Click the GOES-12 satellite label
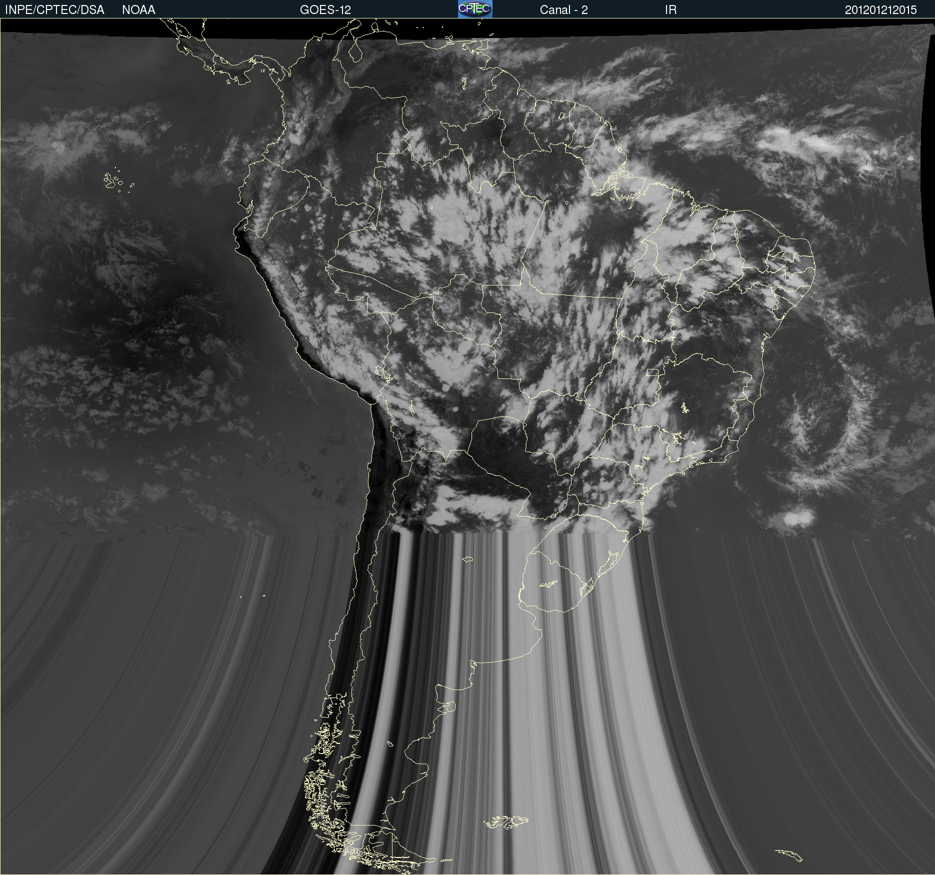The image size is (935, 875). [x=325, y=10]
